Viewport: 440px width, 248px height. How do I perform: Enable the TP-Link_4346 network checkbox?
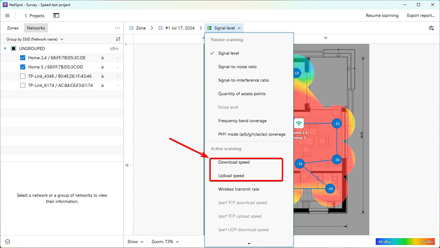(23, 76)
